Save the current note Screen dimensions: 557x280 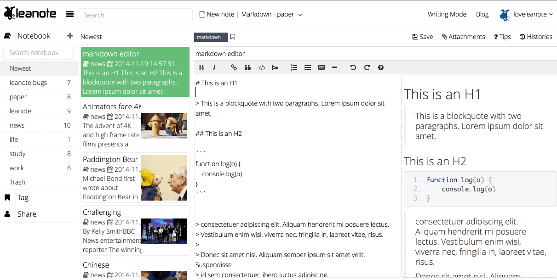423,37
